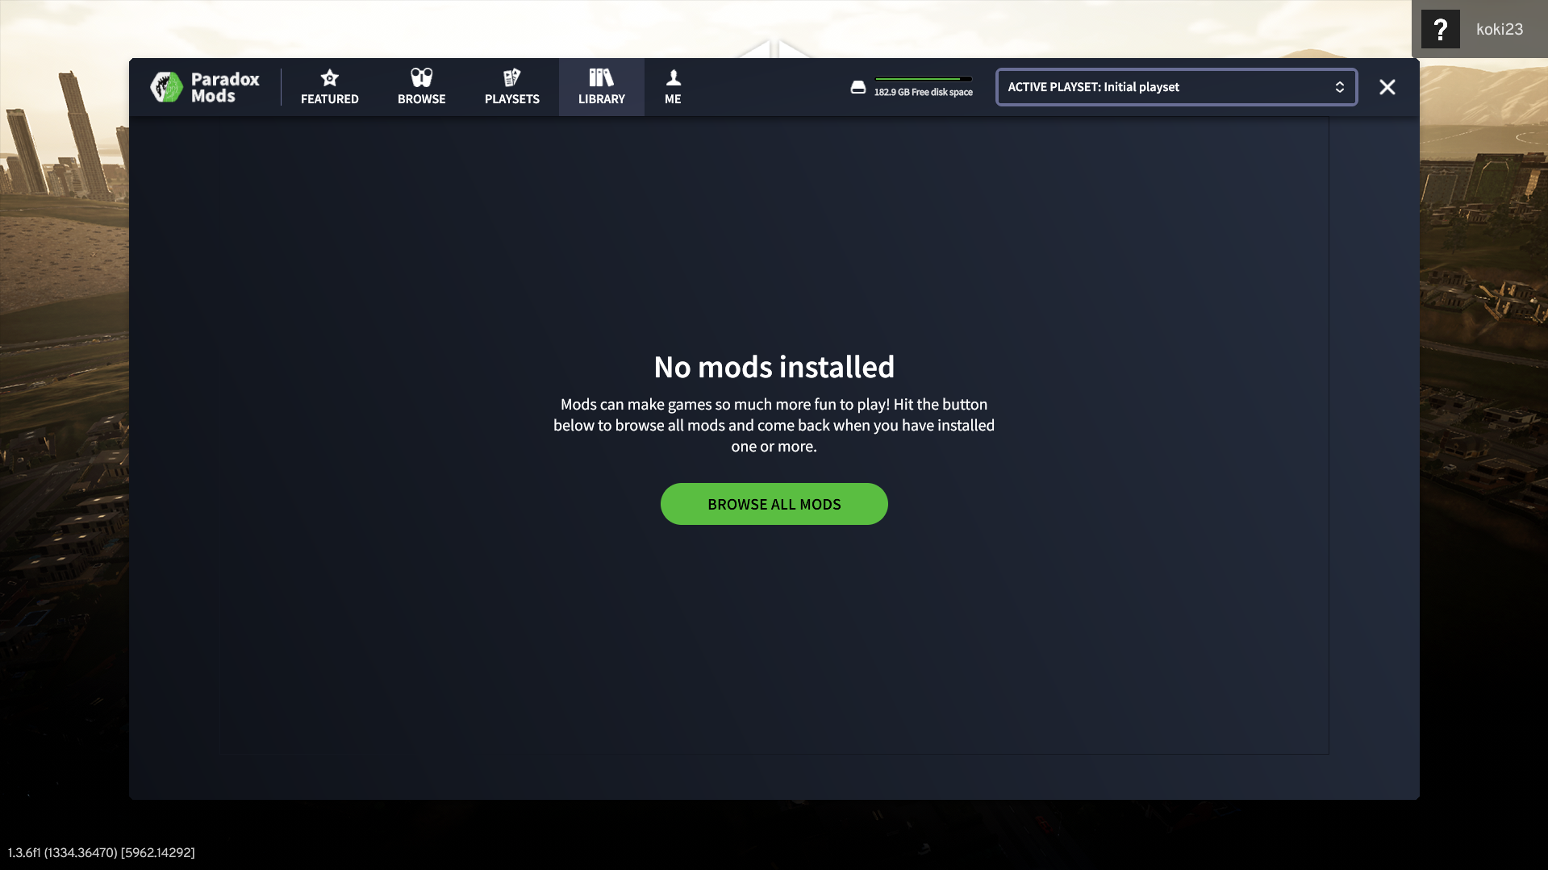
Task: Select the Featured star icon
Action: tap(329, 78)
